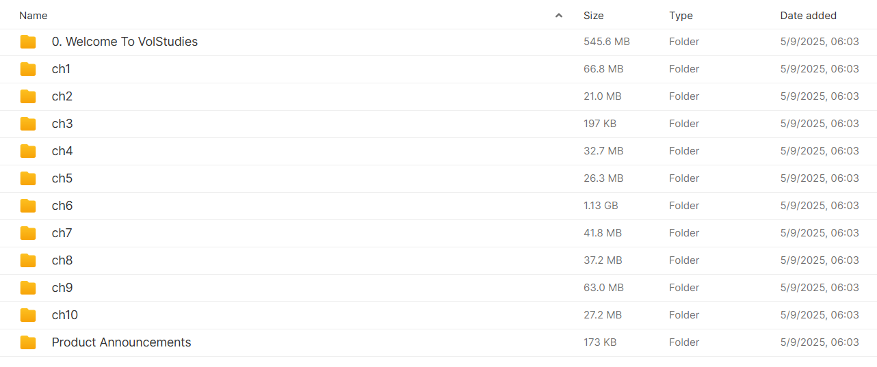
Task: Sort the list by Size
Action: click(x=593, y=15)
